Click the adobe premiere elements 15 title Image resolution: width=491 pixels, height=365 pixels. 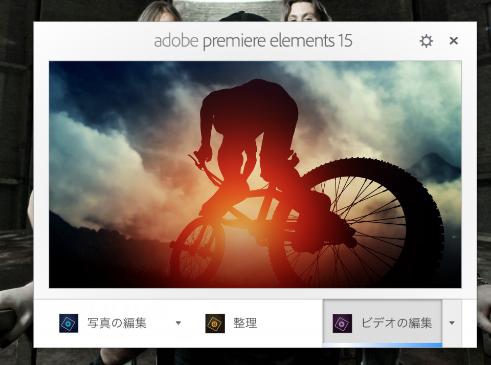253,41
